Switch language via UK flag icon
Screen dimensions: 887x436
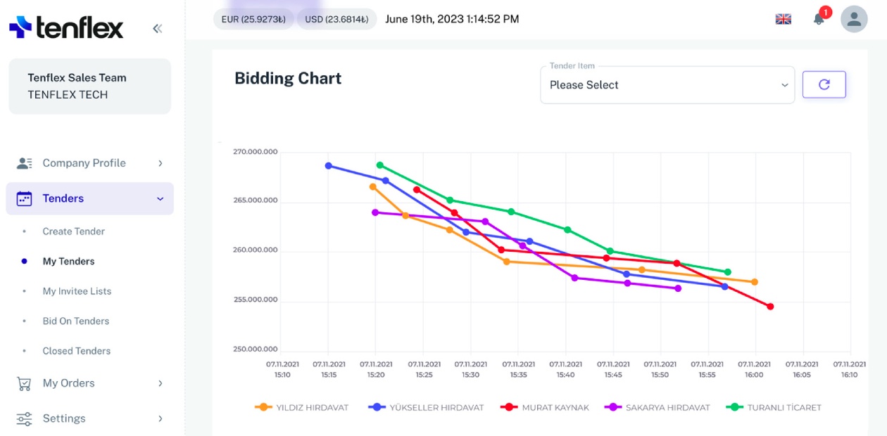pyautogui.click(x=783, y=19)
